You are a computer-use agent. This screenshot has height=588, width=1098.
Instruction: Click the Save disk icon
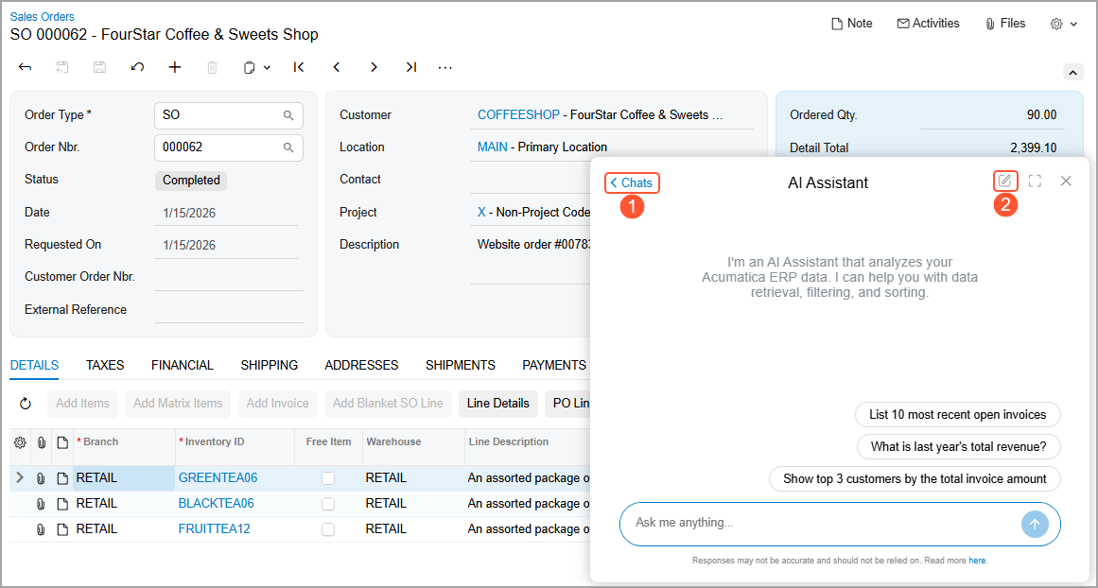click(99, 67)
